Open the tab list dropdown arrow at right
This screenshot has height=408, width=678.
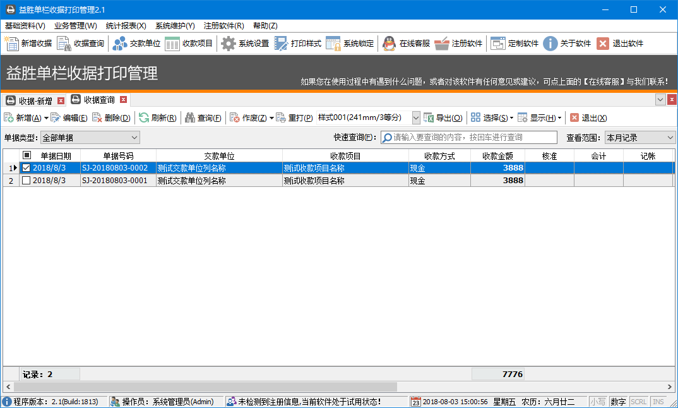point(660,100)
